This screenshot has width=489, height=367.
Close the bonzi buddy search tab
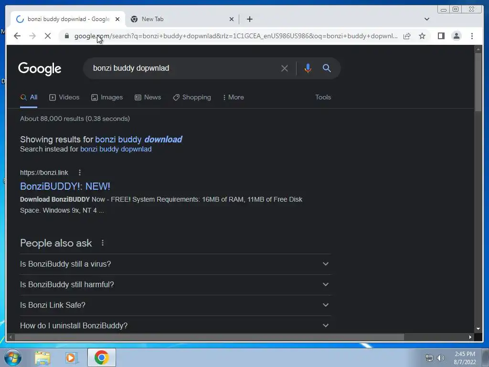click(117, 19)
